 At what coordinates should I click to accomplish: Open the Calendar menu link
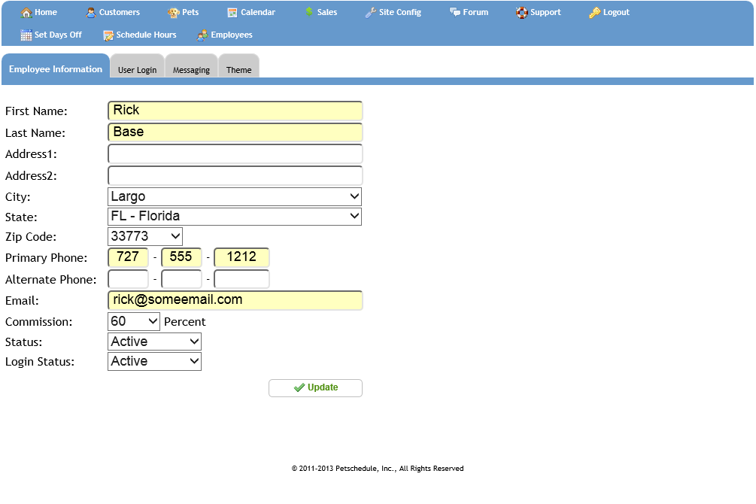click(x=258, y=12)
